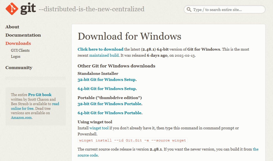
Task: Click the winget install command text
Action: (133, 140)
